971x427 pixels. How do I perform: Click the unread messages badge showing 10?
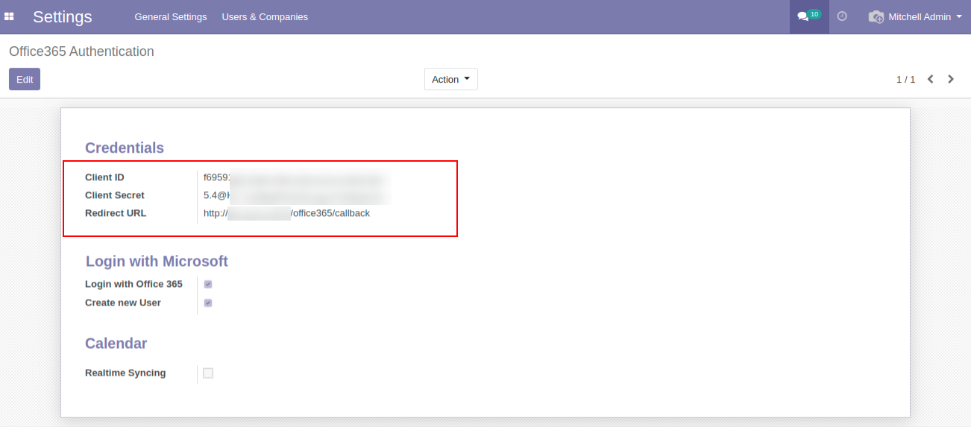point(814,13)
